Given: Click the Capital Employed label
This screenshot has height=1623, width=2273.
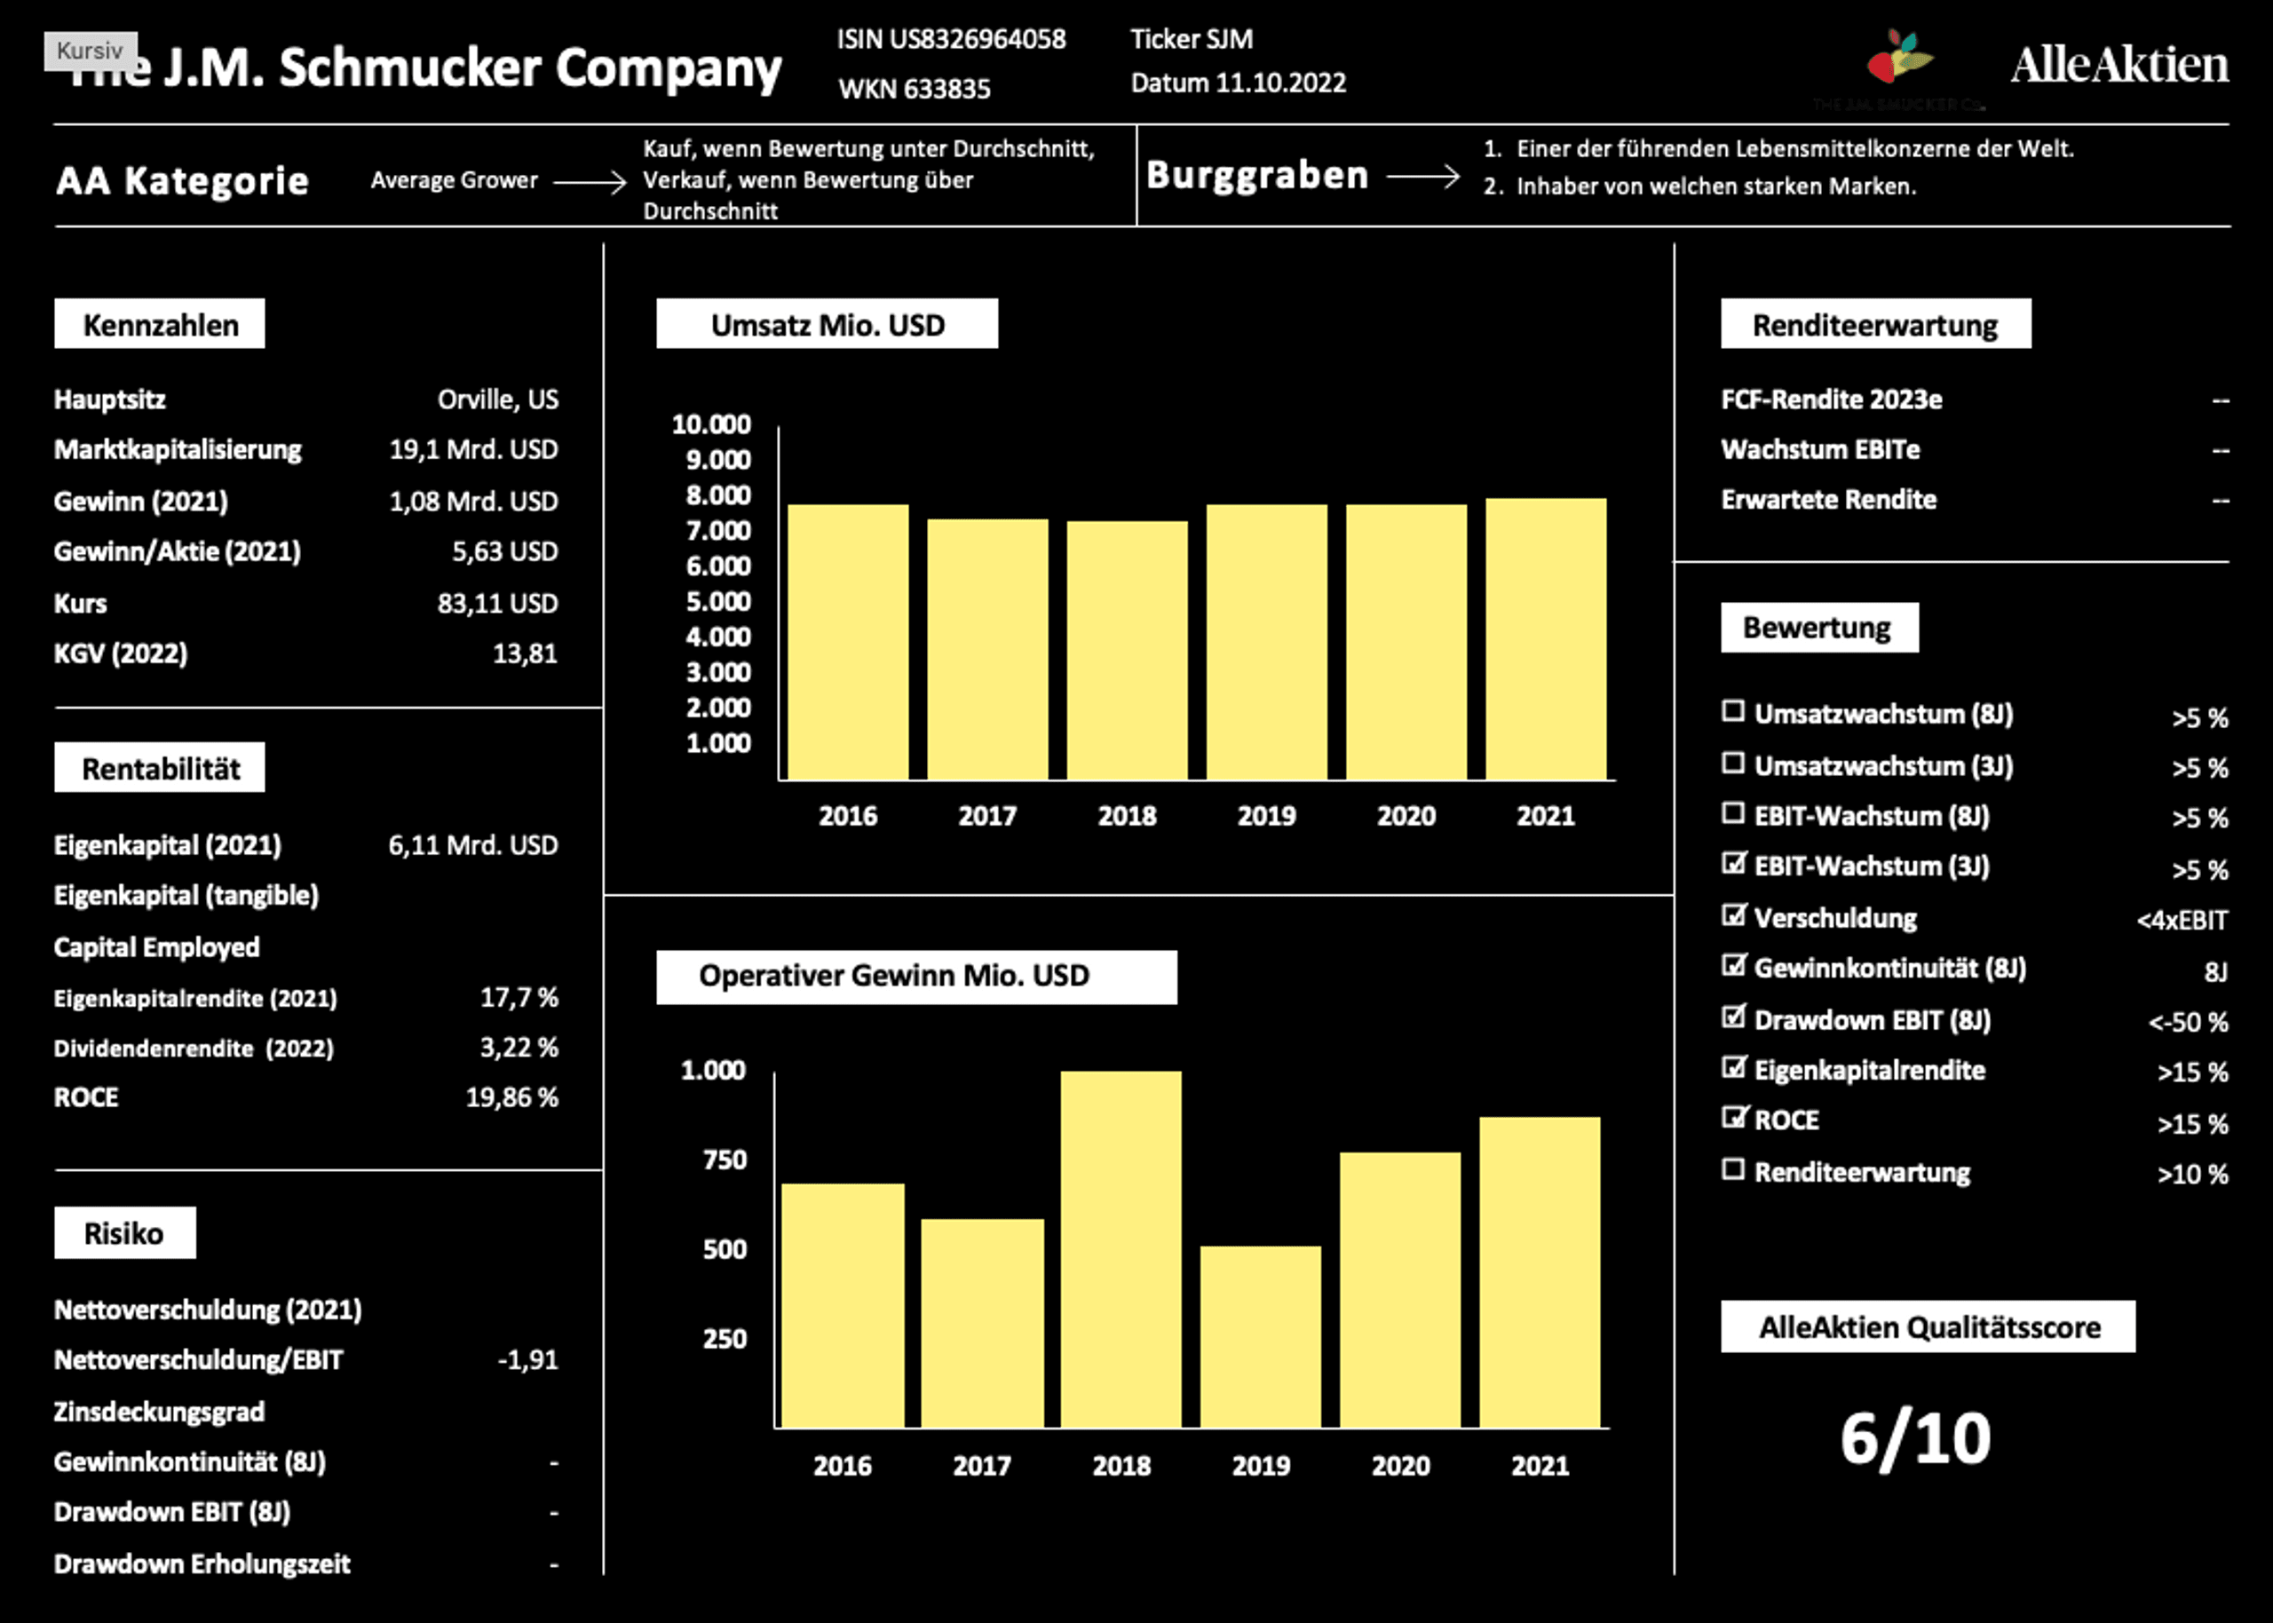Looking at the screenshot, I should tap(157, 947).
